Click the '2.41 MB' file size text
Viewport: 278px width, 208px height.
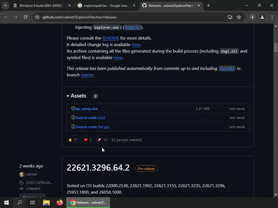pos(203,109)
